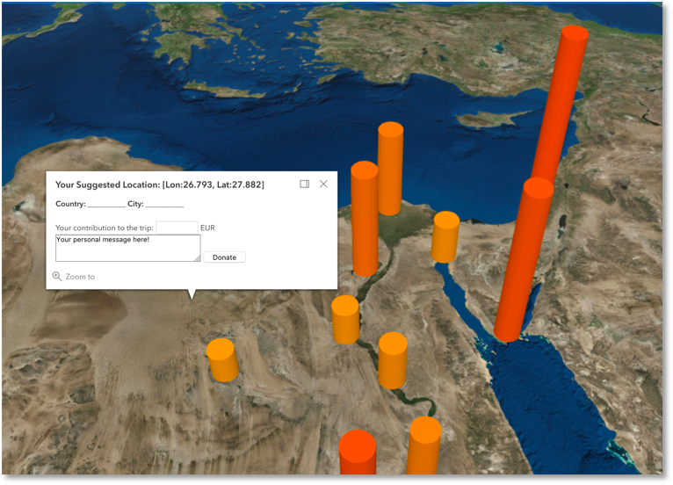
Task: Grab the message box resize handle
Action: click(197, 257)
